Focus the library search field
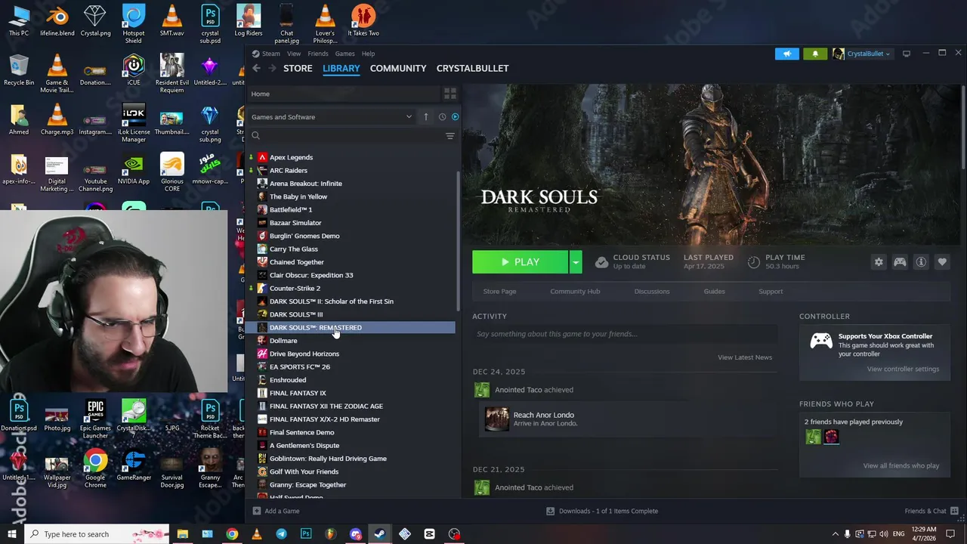The height and width of the screenshot is (544, 967). [348, 136]
